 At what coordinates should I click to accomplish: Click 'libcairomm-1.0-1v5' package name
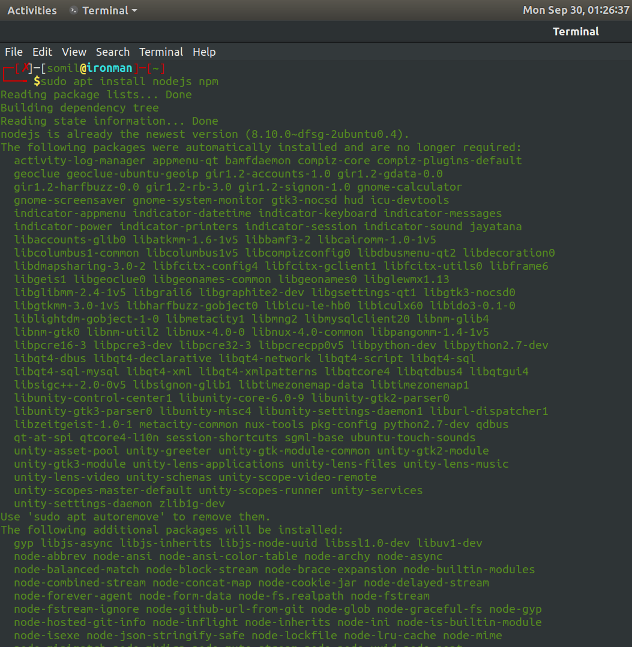377,240
